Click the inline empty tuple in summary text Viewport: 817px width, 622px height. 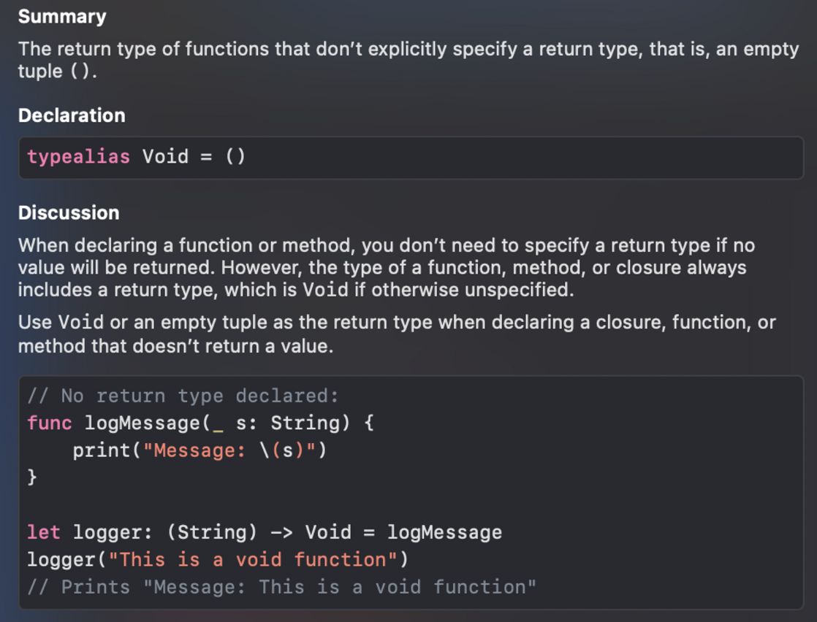click(x=80, y=71)
